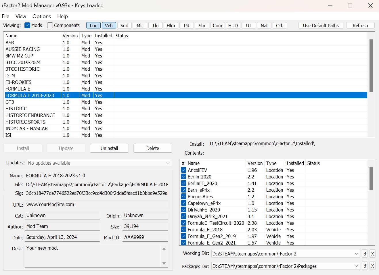Toggle the Loc filter button

point(93,26)
